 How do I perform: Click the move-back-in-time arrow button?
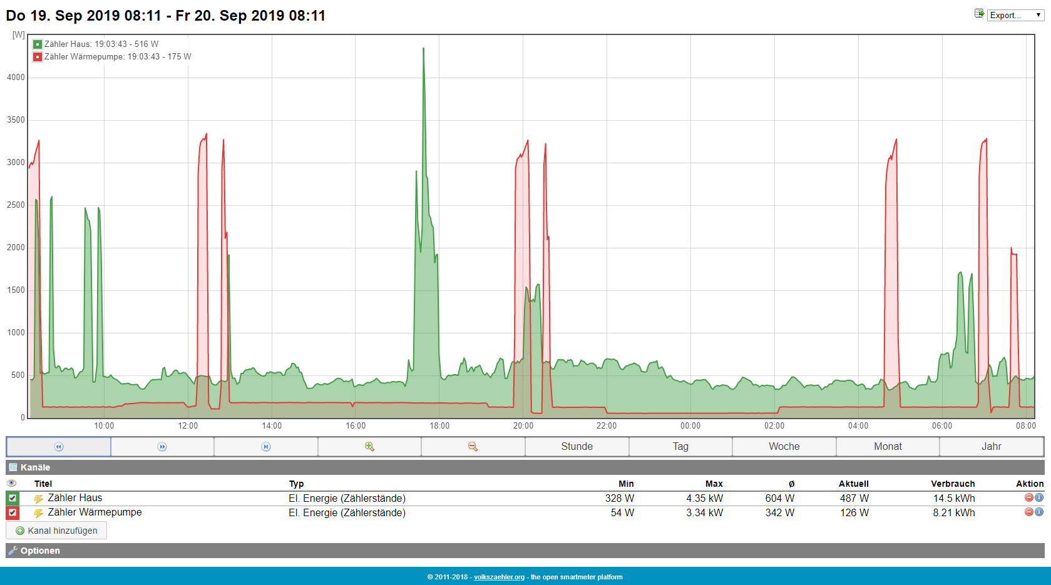(59, 447)
